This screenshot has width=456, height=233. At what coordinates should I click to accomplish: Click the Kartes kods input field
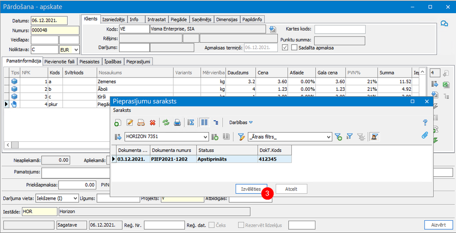(x=340, y=29)
